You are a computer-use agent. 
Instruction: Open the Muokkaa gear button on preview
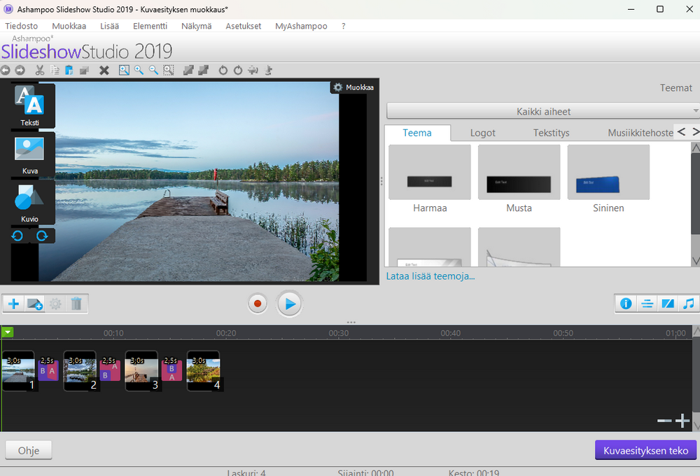[353, 87]
